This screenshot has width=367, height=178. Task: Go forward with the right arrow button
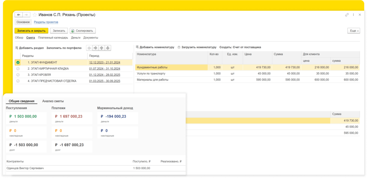[x=26, y=15]
